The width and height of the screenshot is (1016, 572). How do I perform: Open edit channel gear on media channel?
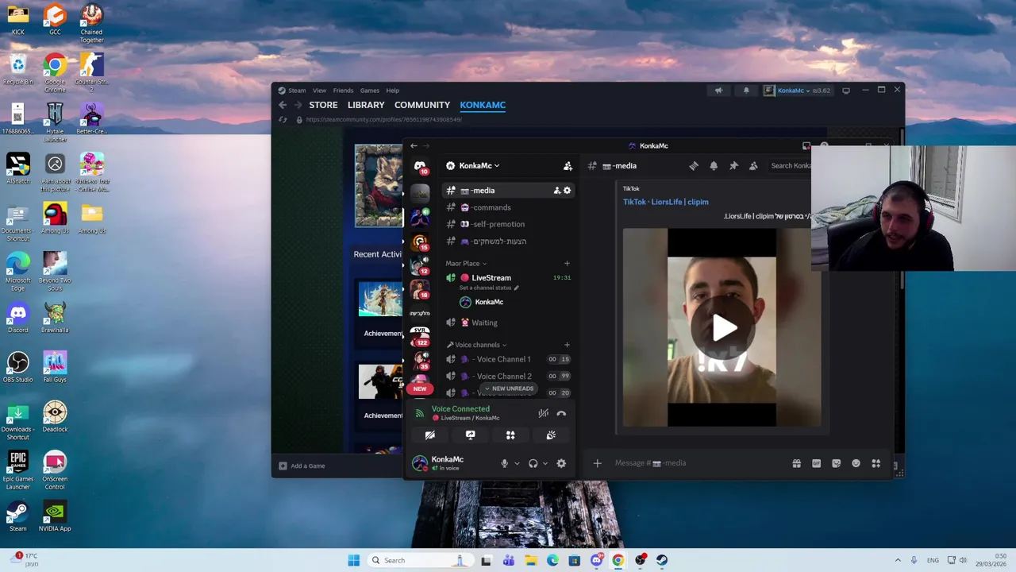point(567,191)
